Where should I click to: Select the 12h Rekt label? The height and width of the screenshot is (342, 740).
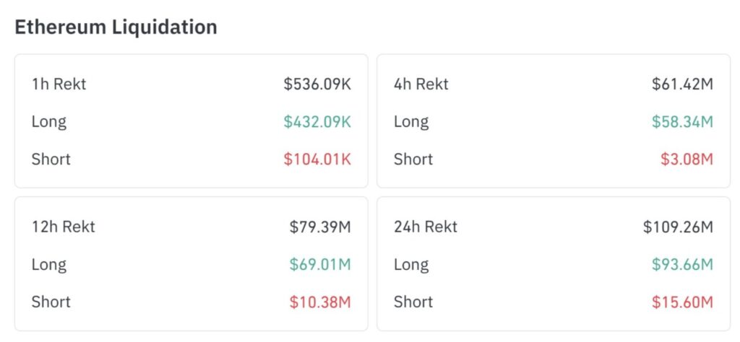pos(64,227)
